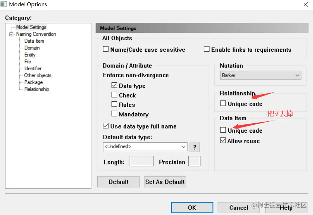
Task: Toggle Use data type full name
Action: coord(106,126)
